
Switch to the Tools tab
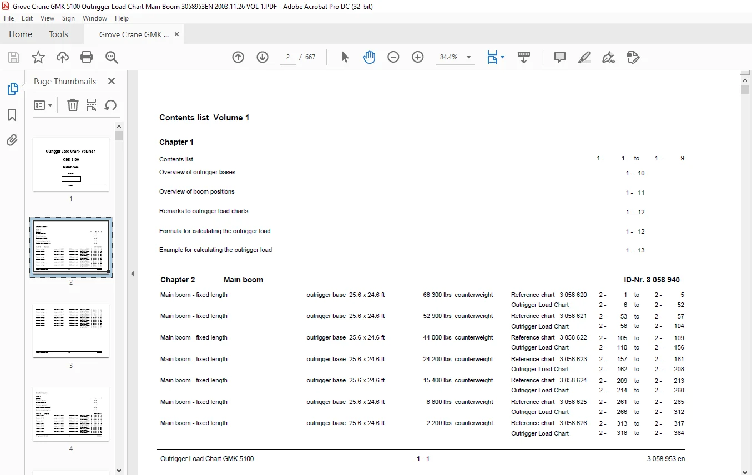pos(58,34)
